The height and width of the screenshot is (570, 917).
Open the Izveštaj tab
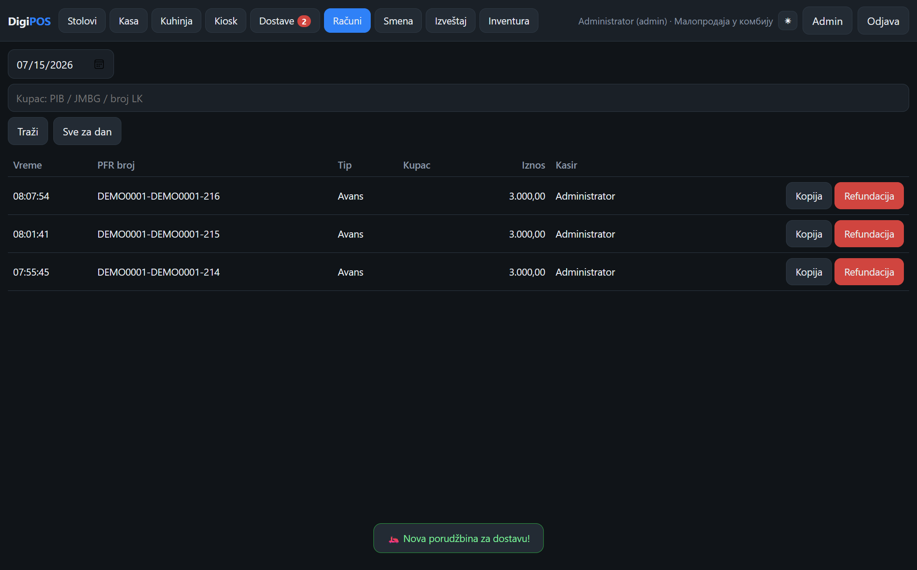tap(451, 21)
